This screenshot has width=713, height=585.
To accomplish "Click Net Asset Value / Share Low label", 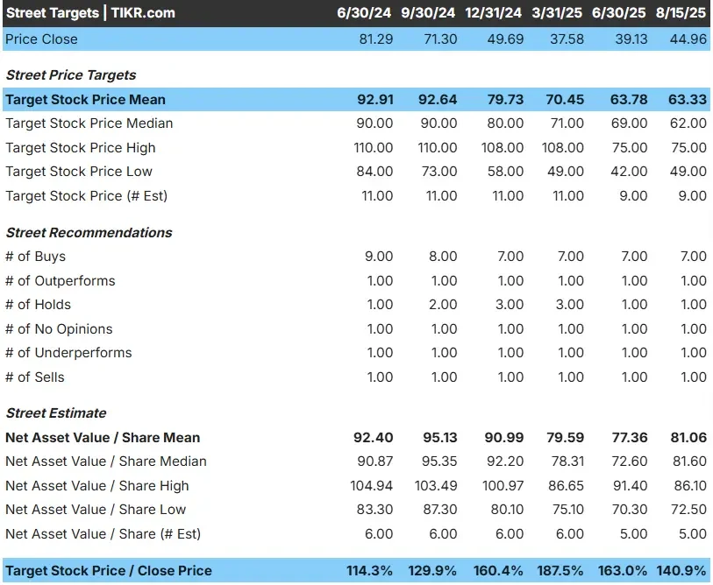I will pos(96,509).
